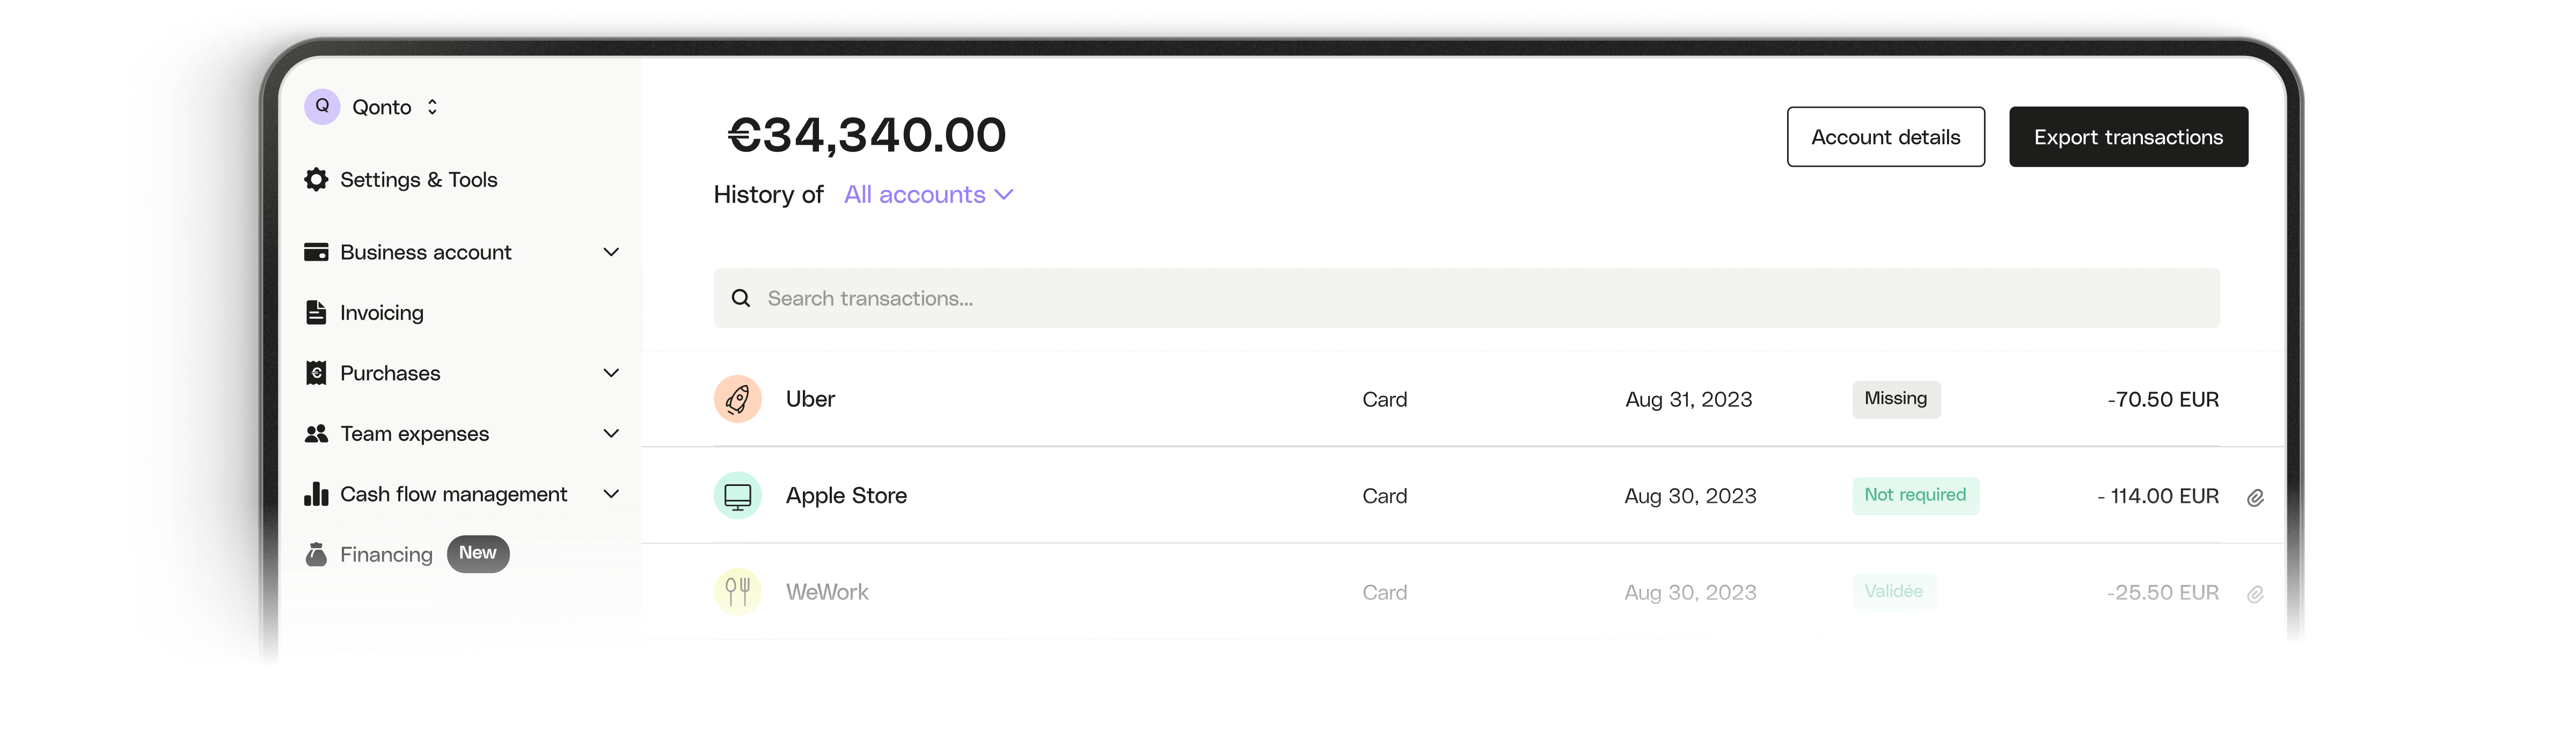This screenshot has width=2576, height=753.
Task: Click the Team expenses people icon
Action: 316,434
